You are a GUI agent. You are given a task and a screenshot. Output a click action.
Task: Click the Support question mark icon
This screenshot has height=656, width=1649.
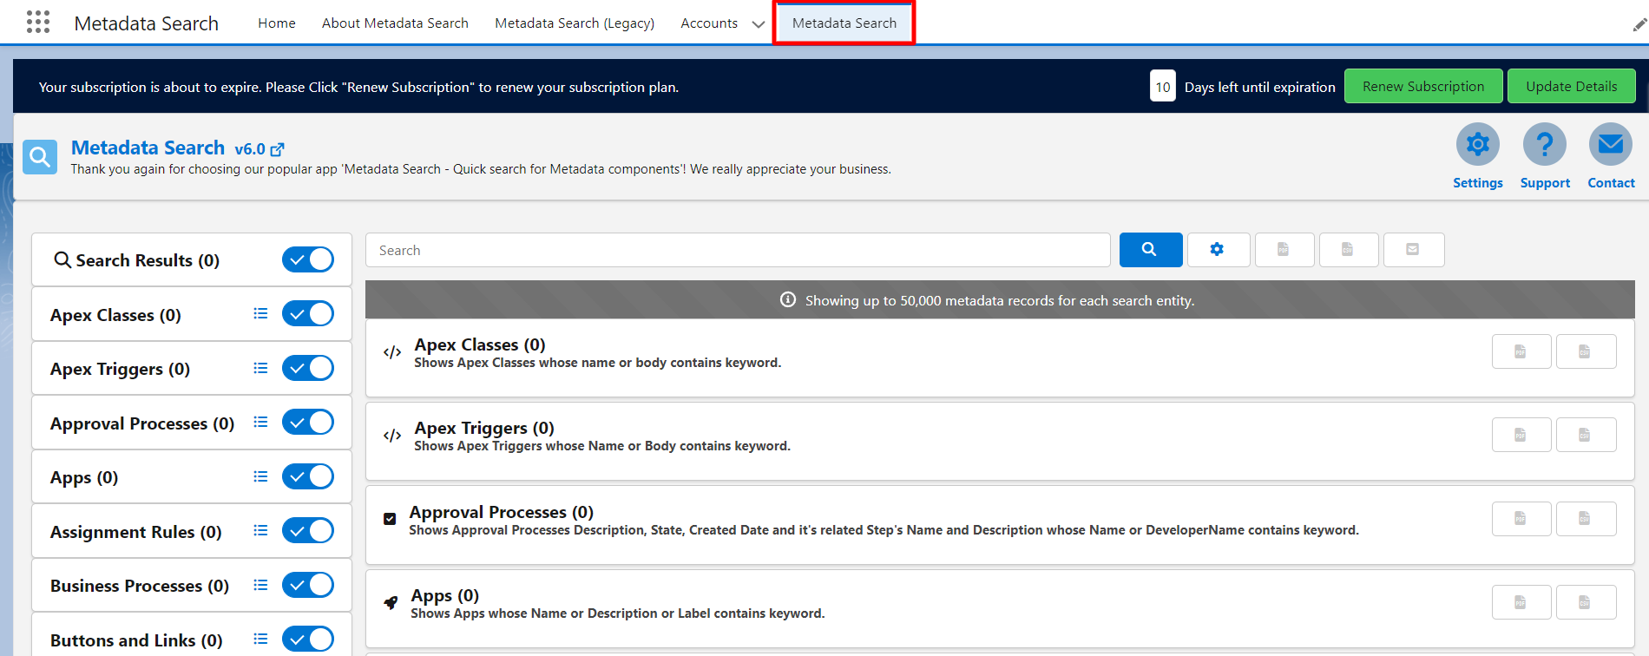pos(1545,144)
